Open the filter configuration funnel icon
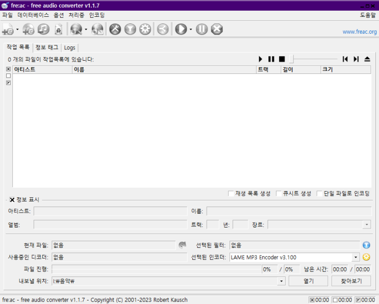Screen dimensions: 379x304 tap(130, 29)
